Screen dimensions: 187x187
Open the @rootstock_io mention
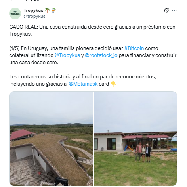tap(101, 55)
